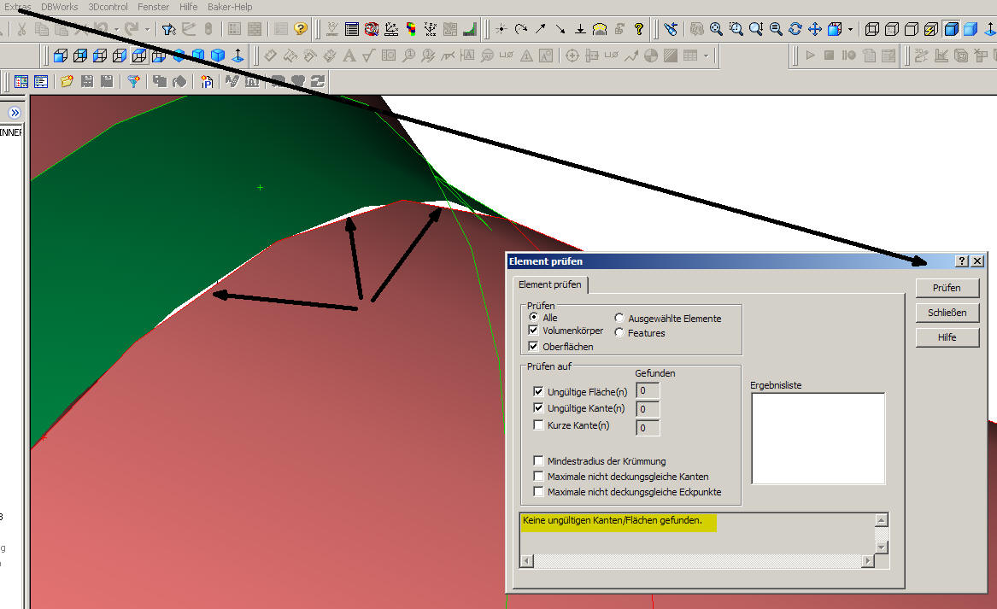Click the Schließen button
This screenshot has height=609, width=997.
tap(947, 313)
